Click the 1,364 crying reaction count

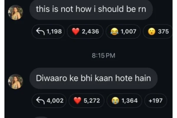130,101
